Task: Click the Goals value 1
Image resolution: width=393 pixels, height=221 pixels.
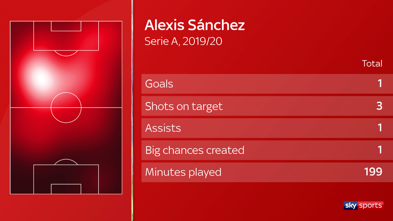Action: click(380, 83)
